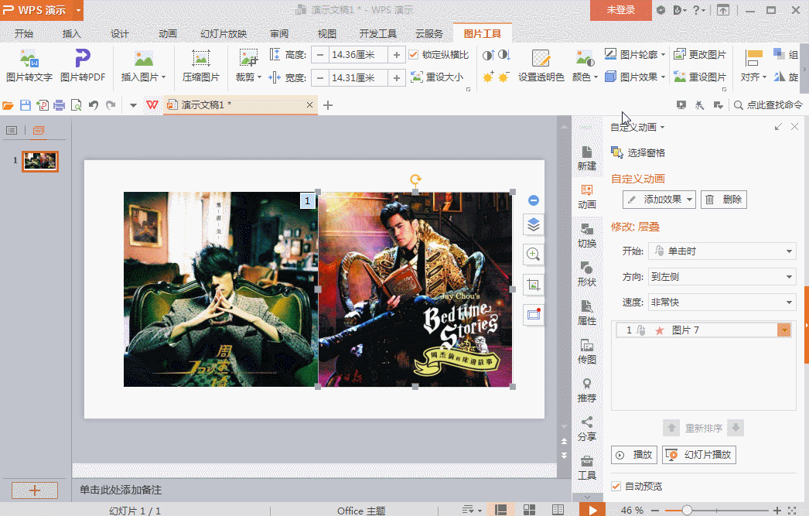
Task: Select the 裁剪 crop tool
Action: 249,66
